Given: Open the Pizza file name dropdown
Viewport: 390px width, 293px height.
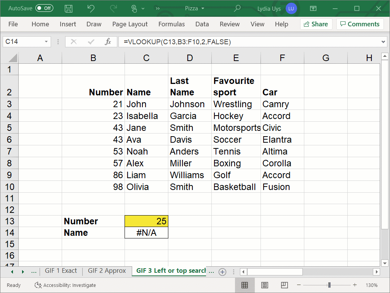Looking at the screenshot, I should (x=203, y=8).
